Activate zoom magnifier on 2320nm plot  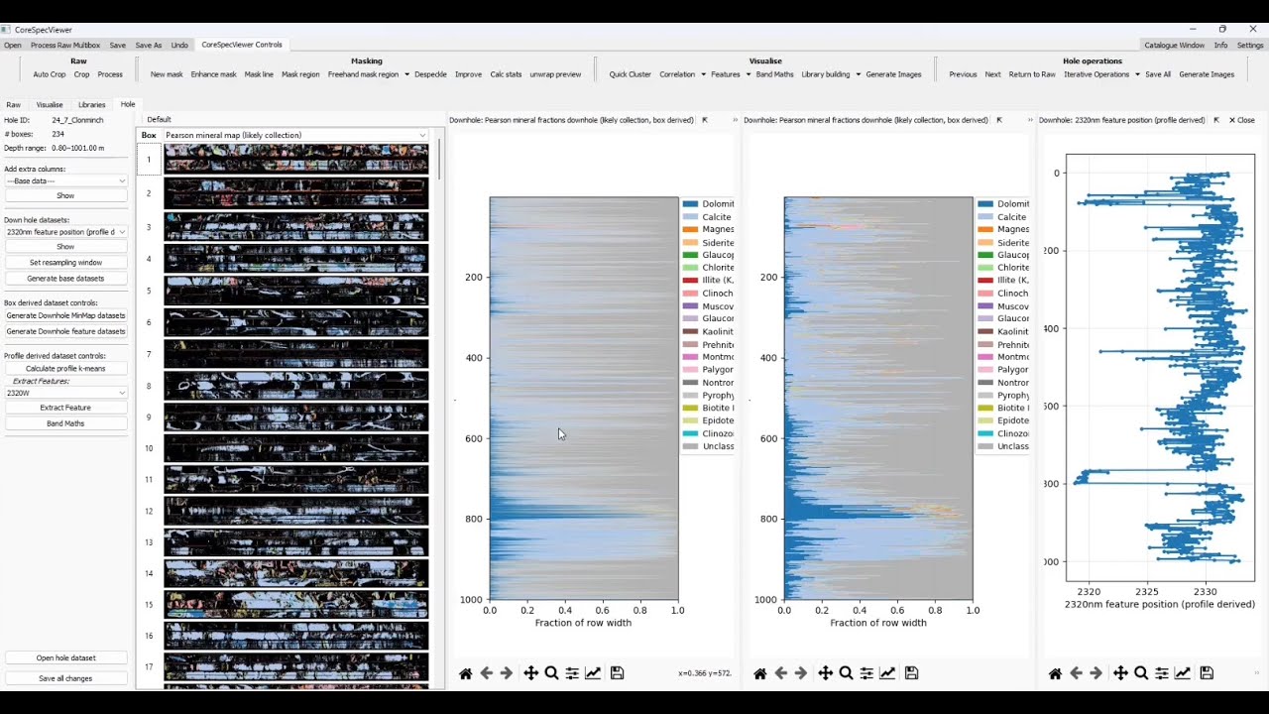pyautogui.click(x=1141, y=673)
